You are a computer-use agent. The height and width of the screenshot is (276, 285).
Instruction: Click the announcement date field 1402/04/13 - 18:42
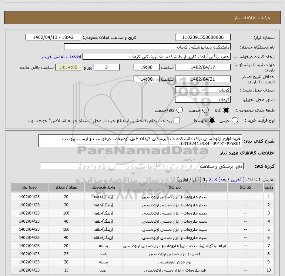pos(53,37)
